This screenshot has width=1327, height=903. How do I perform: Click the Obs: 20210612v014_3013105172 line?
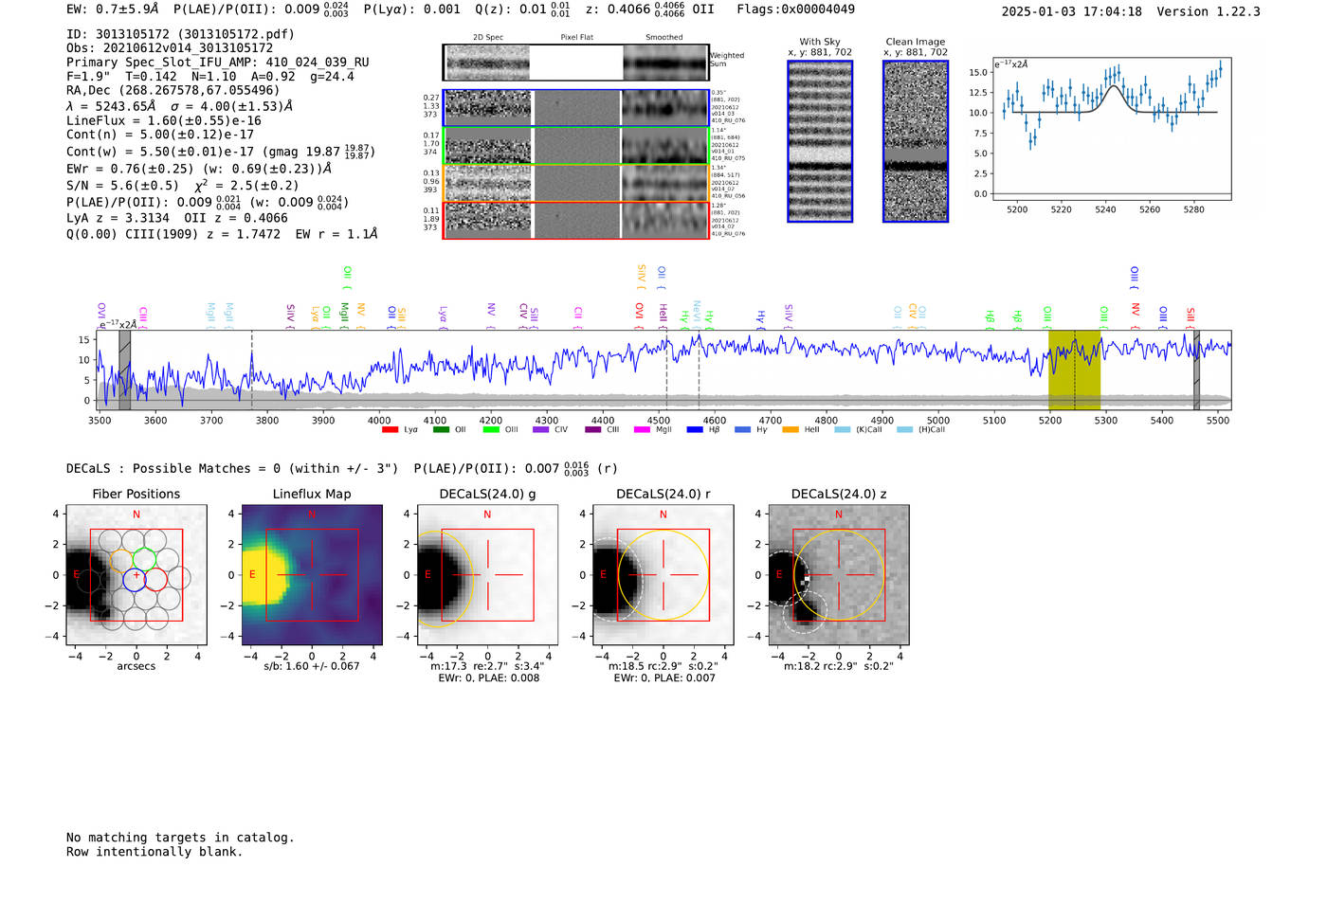(170, 48)
